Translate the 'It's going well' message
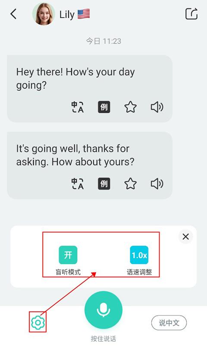Viewport: 207px width, 352px height. point(77,184)
